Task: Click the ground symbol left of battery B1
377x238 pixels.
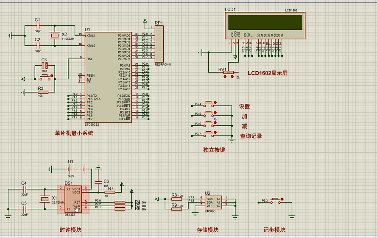Action: click(50, 169)
